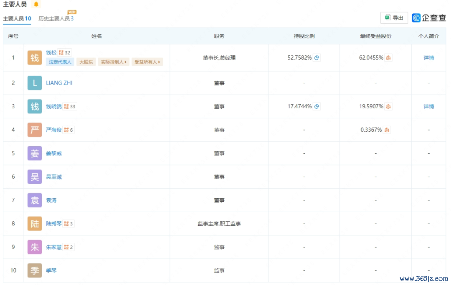
Task: Select the 主要人员 10 tab
Action: 17,19
